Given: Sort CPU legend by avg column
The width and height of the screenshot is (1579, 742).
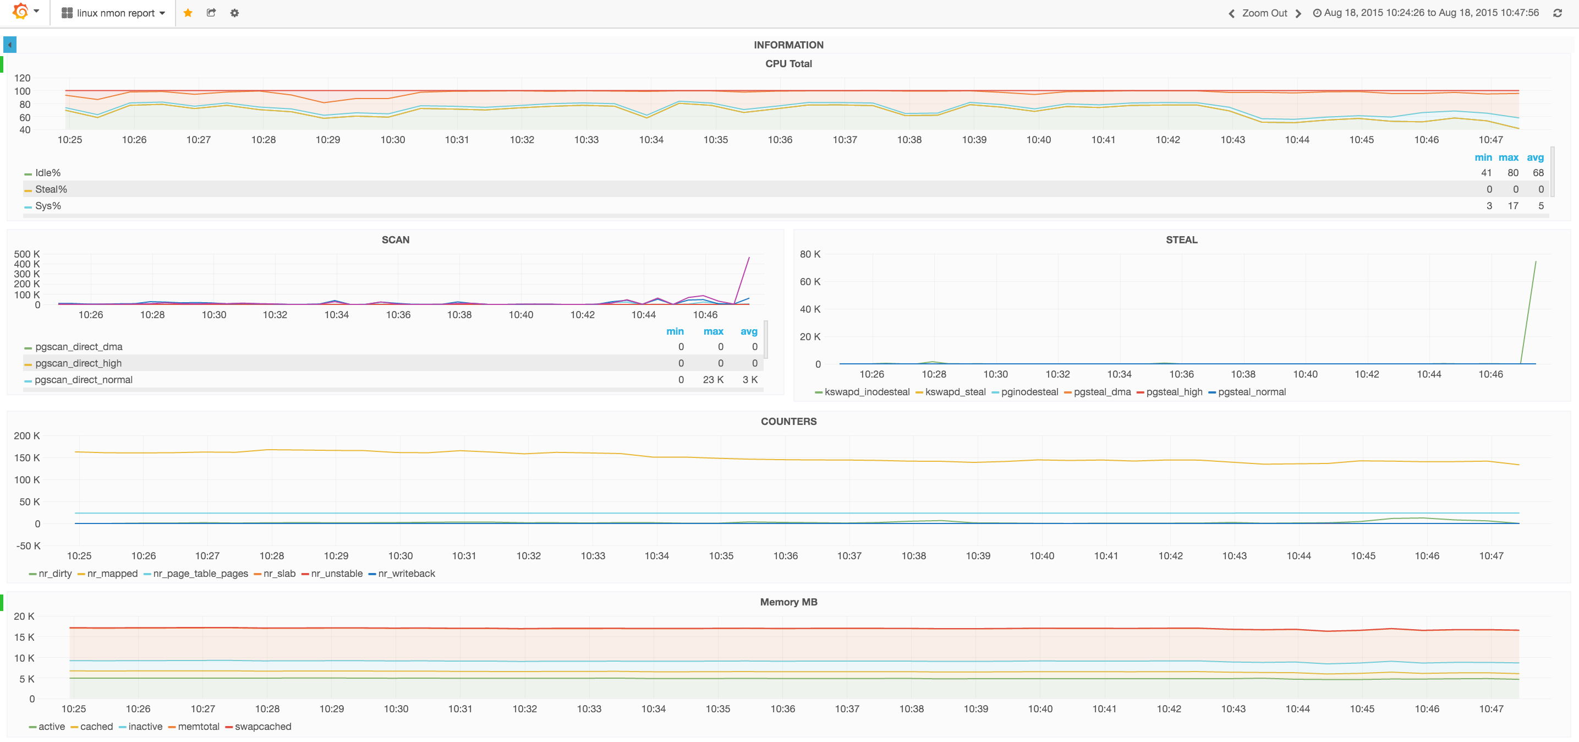Looking at the screenshot, I should [x=1535, y=157].
